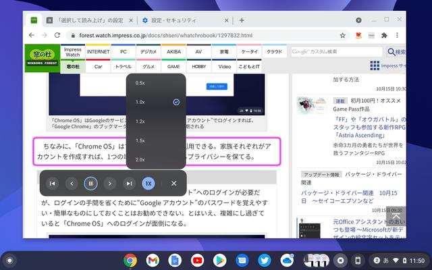Choose 0.5x reading speed
This screenshot has width=432, height=270.
(156, 83)
